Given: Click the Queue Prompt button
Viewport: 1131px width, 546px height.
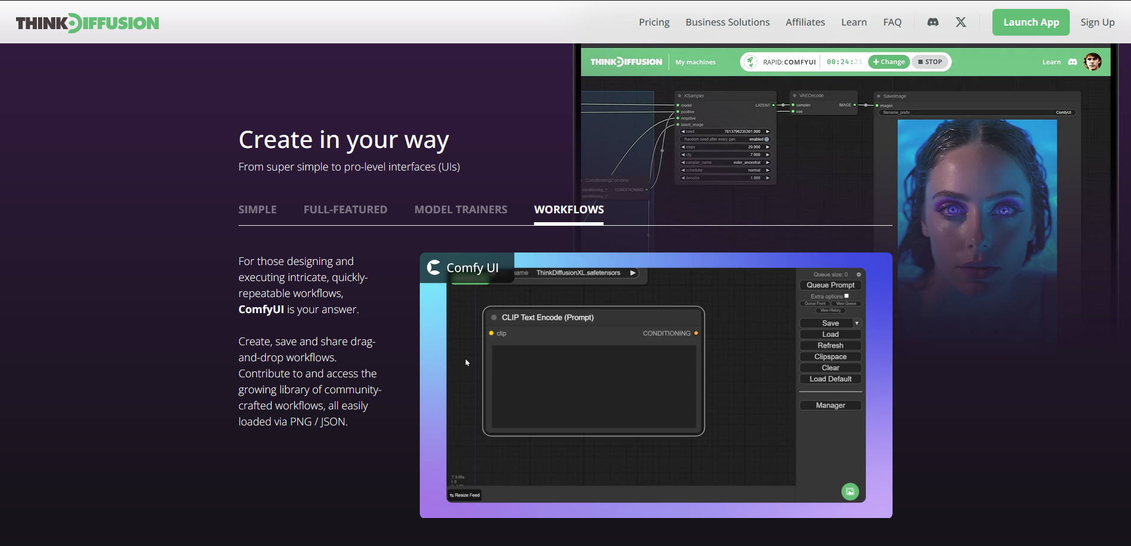Looking at the screenshot, I should tap(830, 285).
